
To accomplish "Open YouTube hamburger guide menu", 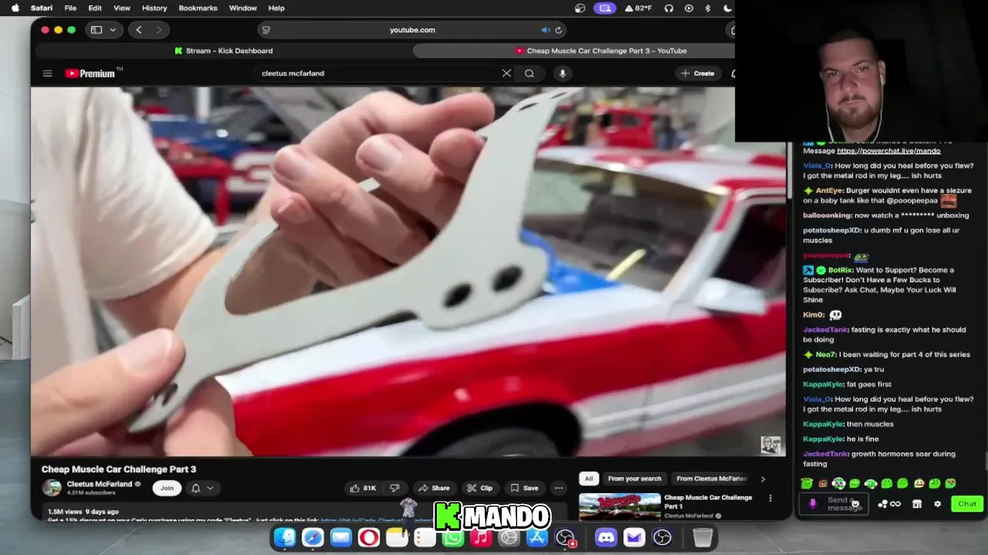I will tap(47, 73).
